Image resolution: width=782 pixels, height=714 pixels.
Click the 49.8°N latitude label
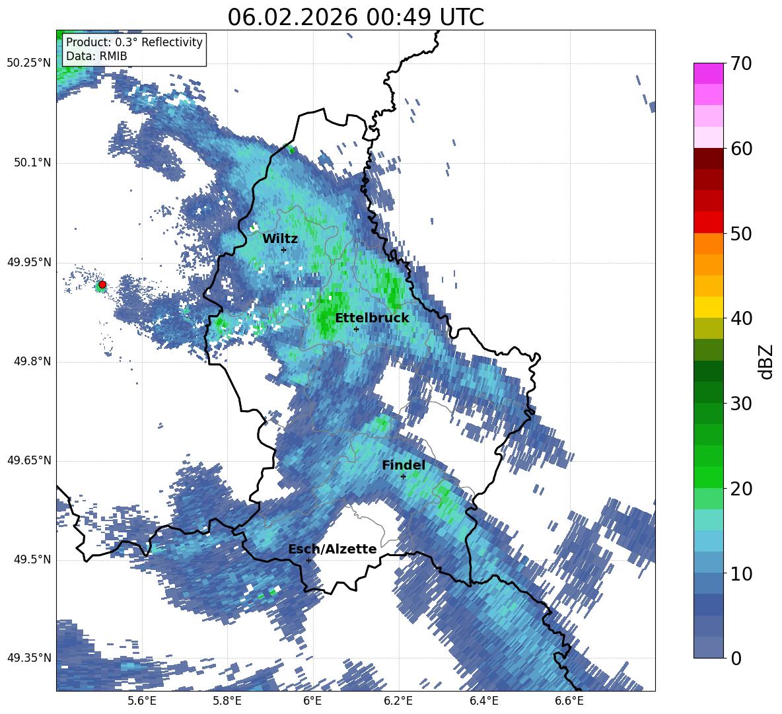pyautogui.click(x=32, y=361)
